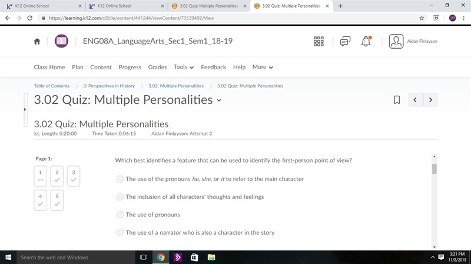Select narrator who is also a character option
The width and height of the screenshot is (471, 264).
(120, 232)
